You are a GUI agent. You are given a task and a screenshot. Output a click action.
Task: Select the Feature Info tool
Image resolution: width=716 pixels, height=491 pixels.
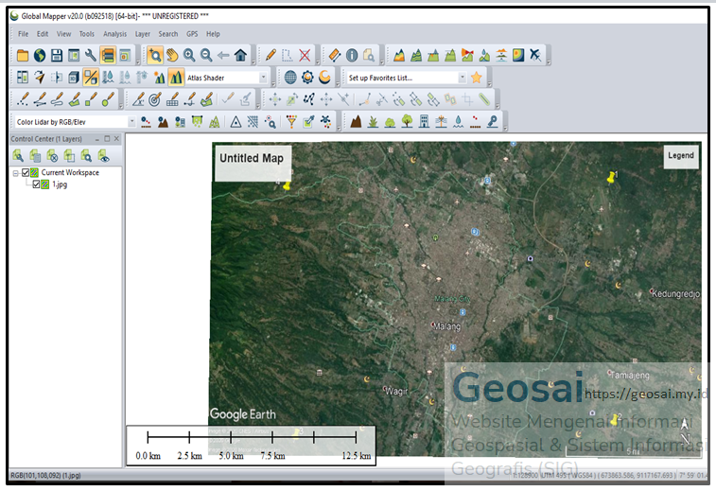point(352,55)
